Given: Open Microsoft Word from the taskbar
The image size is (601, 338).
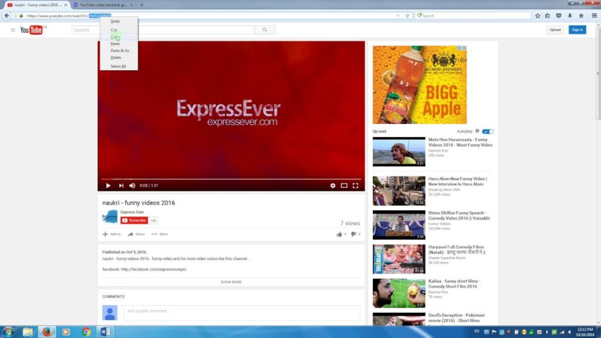Looking at the screenshot, I should tap(106, 332).
